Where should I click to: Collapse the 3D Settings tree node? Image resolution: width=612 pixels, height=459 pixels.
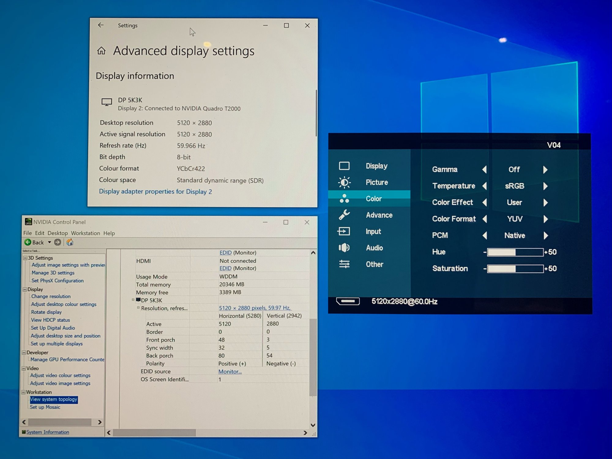[x=25, y=258]
